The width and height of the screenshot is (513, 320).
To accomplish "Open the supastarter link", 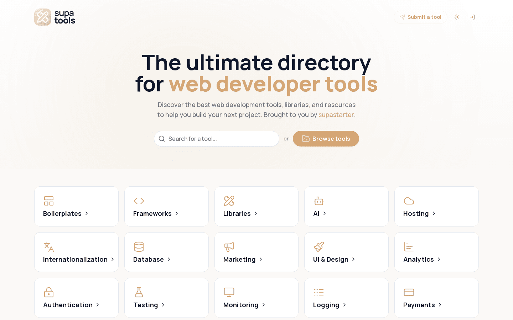I will tap(336, 115).
